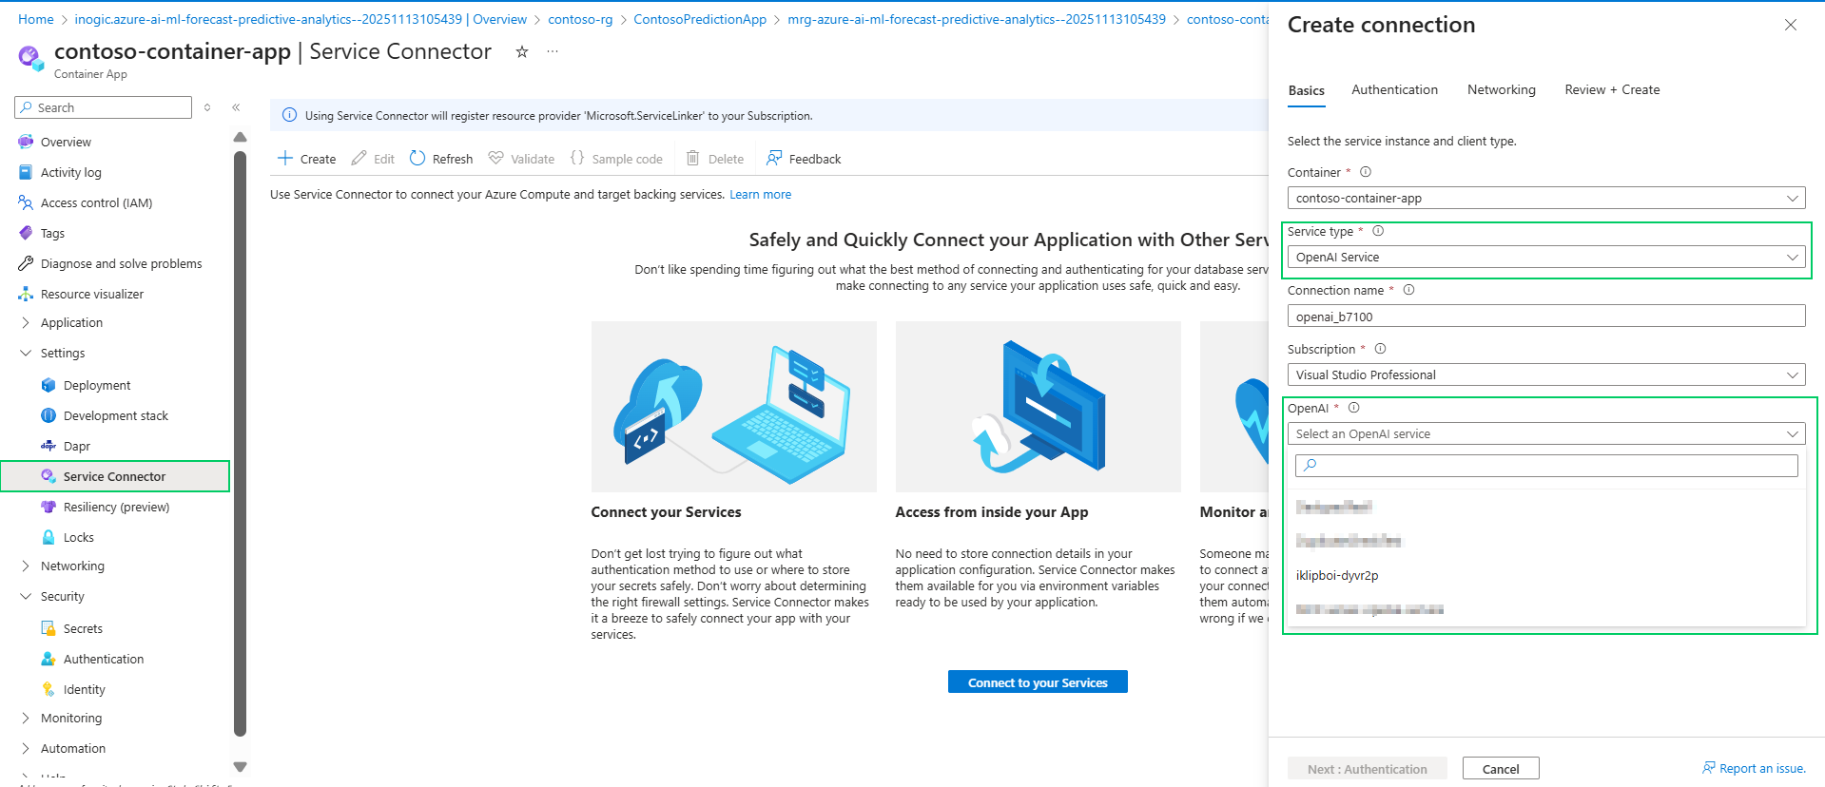Image resolution: width=1825 pixels, height=787 pixels.
Task: Switch to the Authentication tab
Action: (x=1394, y=89)
